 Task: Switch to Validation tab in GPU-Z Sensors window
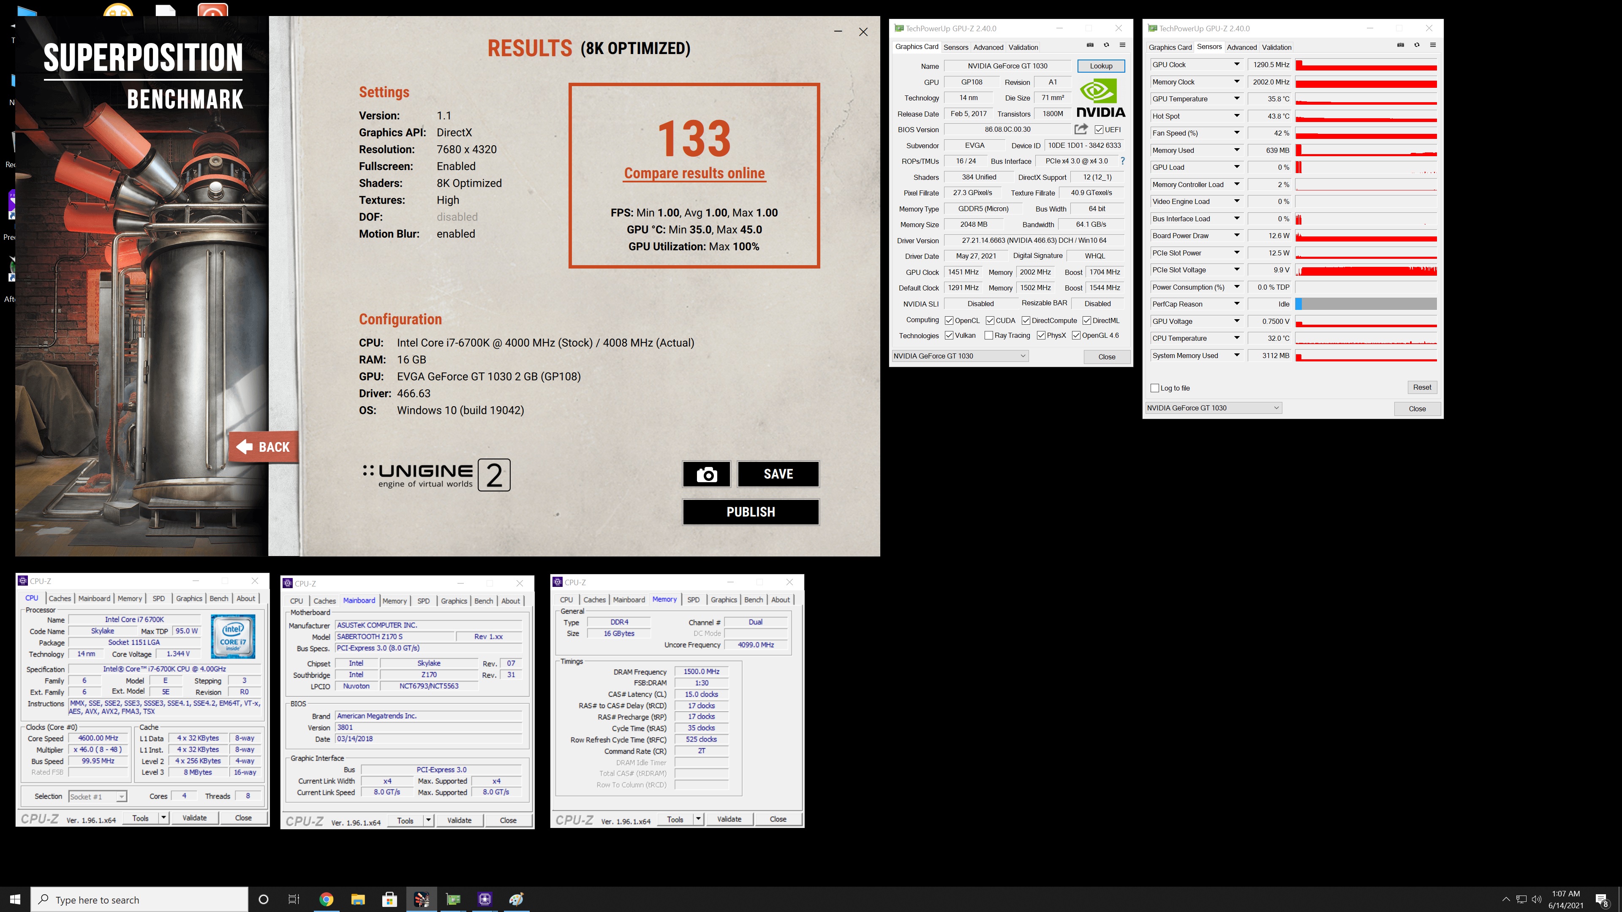pos(1276,47)
